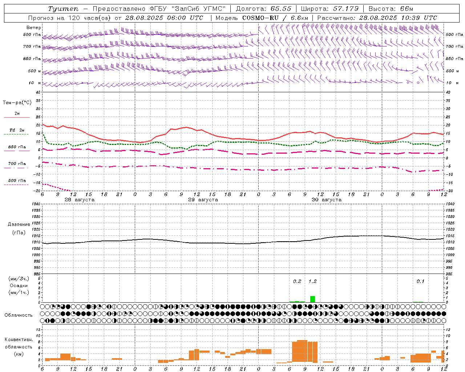Click the "Конвективн." convective cloud label
The width and height of the screenshot is (465, 372).
(19, 340)
